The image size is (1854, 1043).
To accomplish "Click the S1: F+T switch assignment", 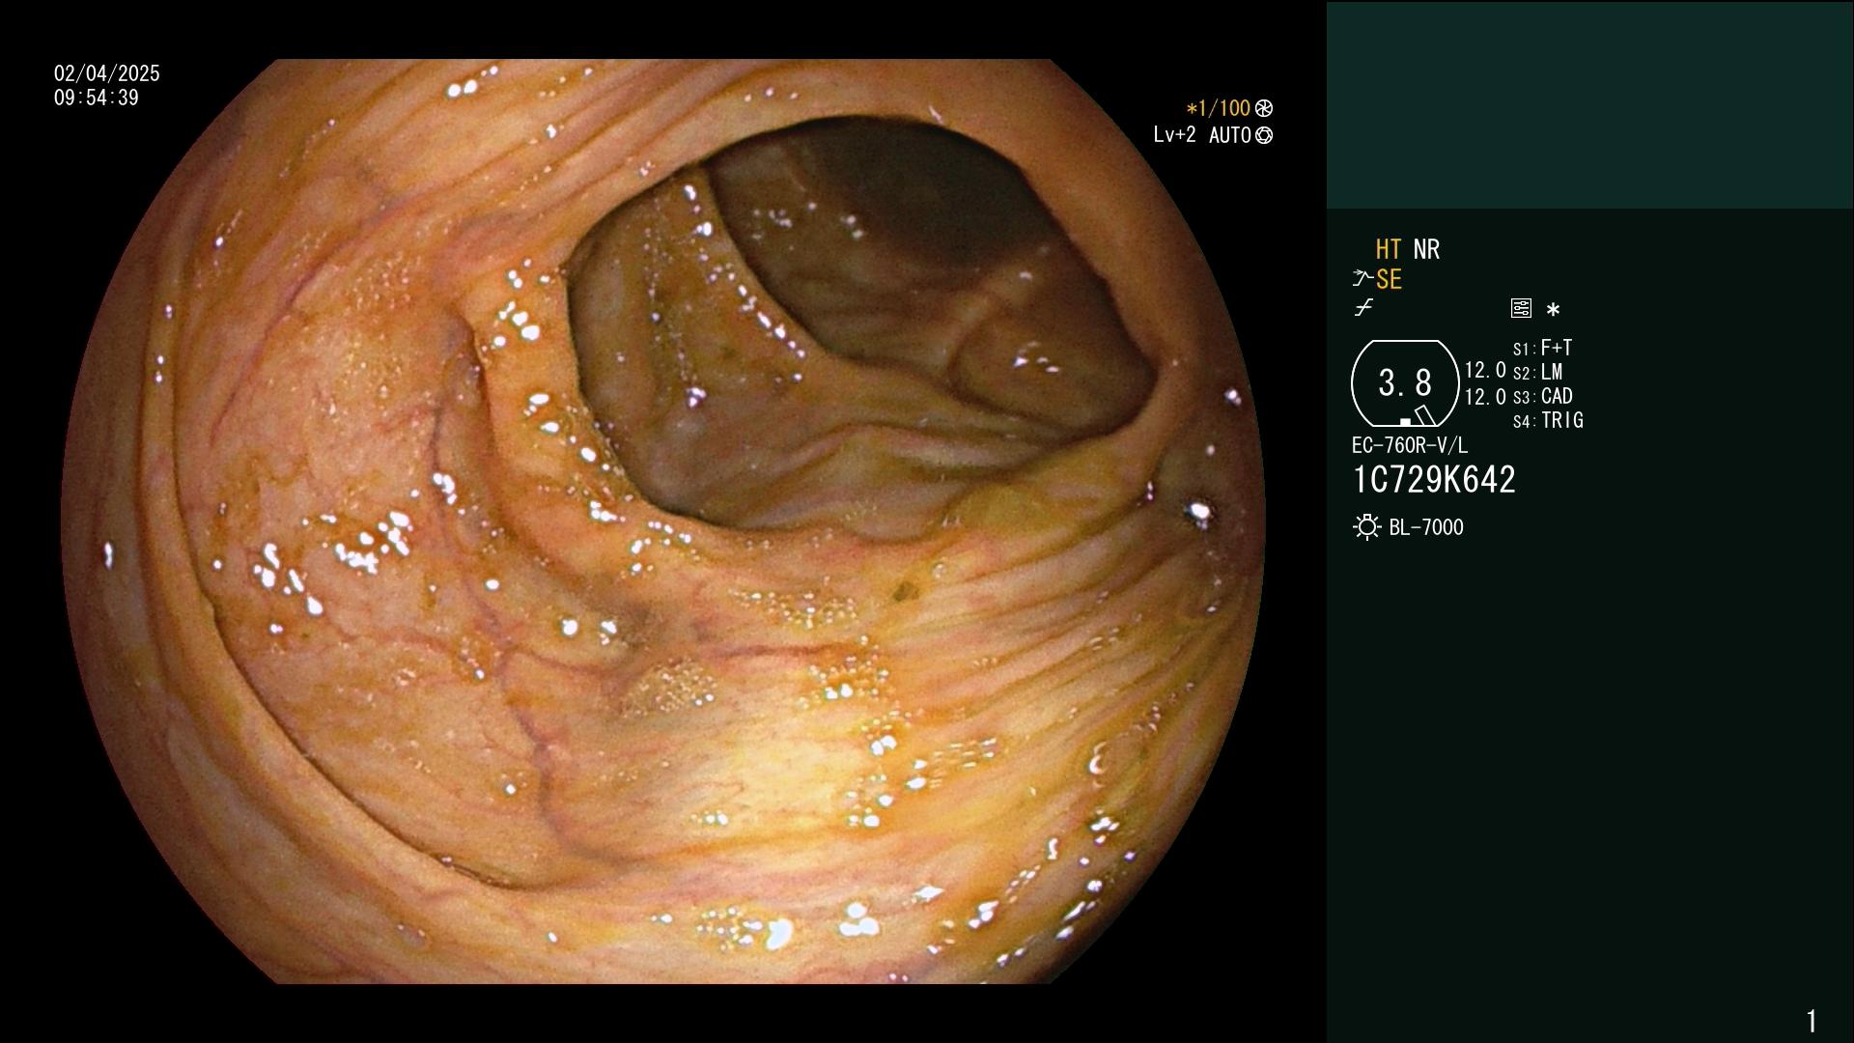I will [x=1543, y=348].
